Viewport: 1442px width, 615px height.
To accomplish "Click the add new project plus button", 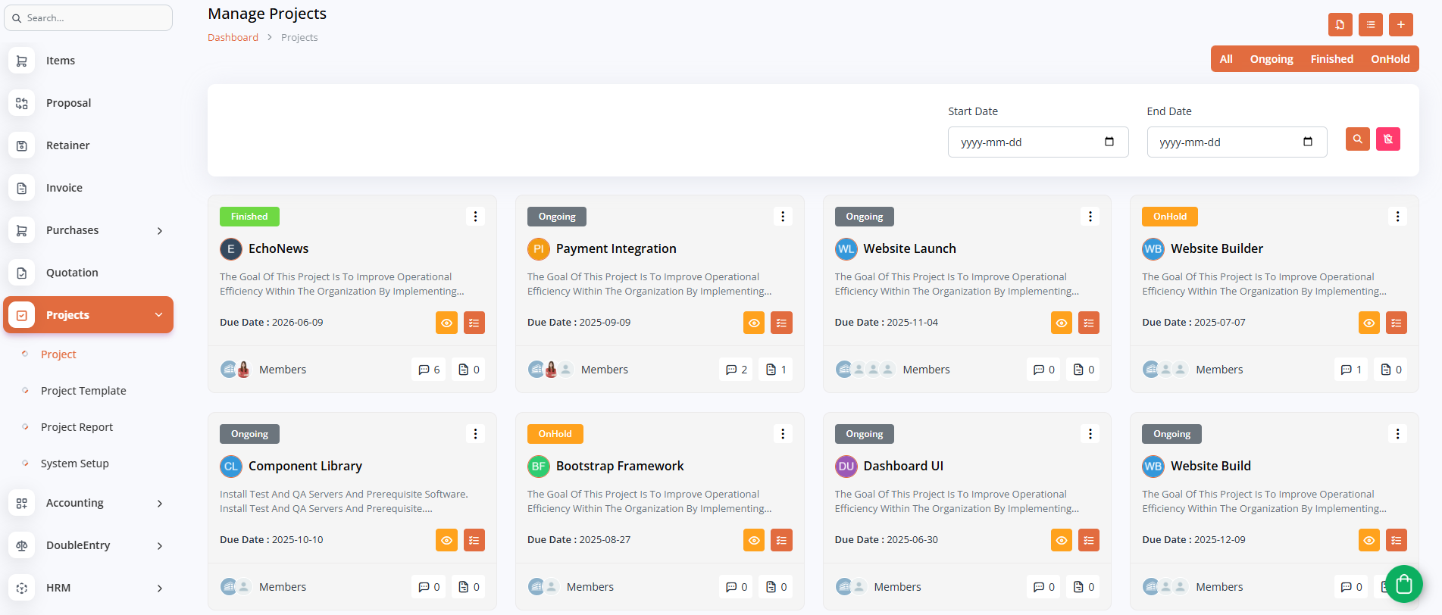I will (1400, 25).
